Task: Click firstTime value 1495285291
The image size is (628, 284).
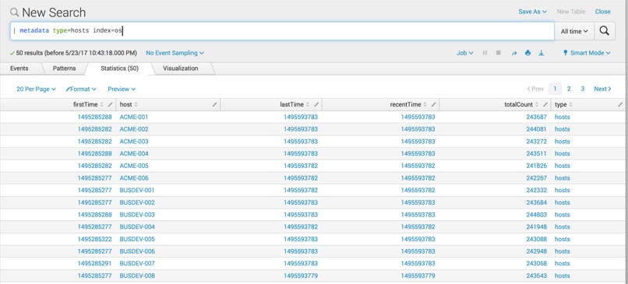Action: [94, 264]
